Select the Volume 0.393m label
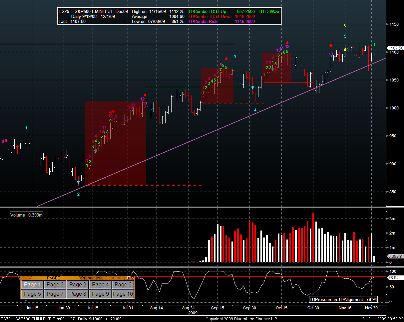Image resolution: width=404 pixels, height=322 pixels. 27,215
